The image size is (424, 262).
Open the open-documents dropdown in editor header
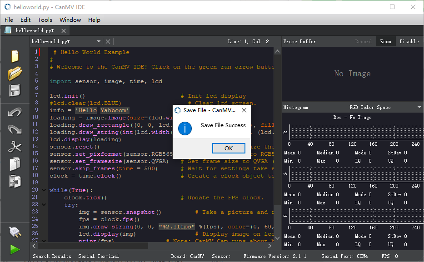point(99,41)
